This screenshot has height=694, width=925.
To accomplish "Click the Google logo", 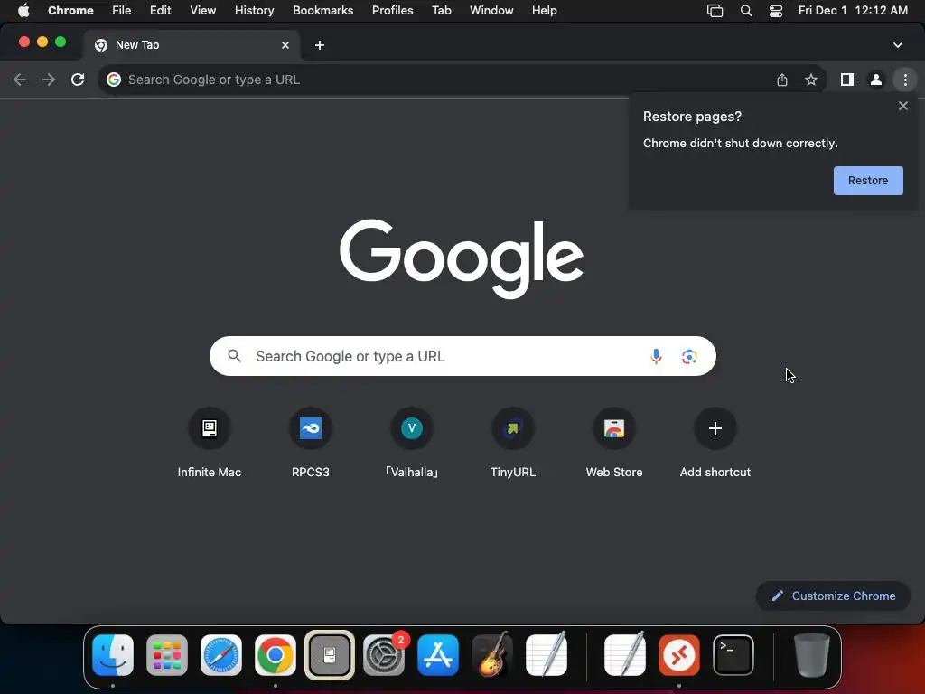I will pos(462,258).
